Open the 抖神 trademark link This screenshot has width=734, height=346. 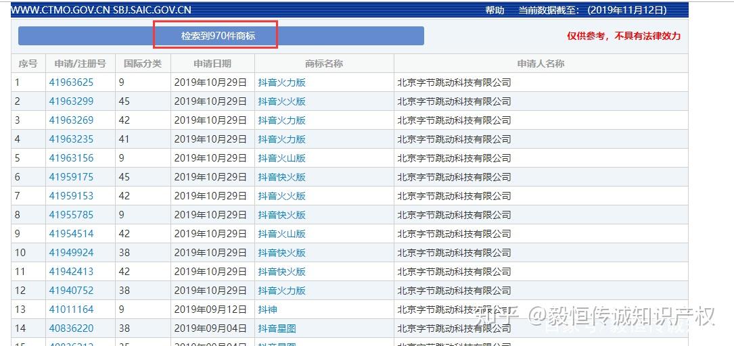267,310
